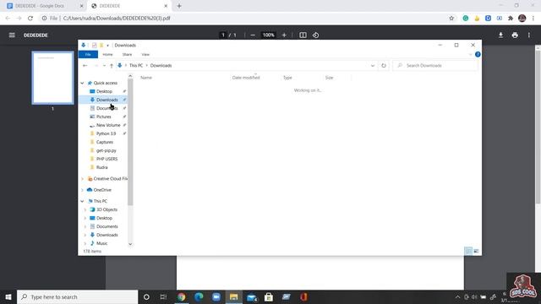Sort by Type column header
The width and height of the screenshot is (541, 304).
coord(287,78)
